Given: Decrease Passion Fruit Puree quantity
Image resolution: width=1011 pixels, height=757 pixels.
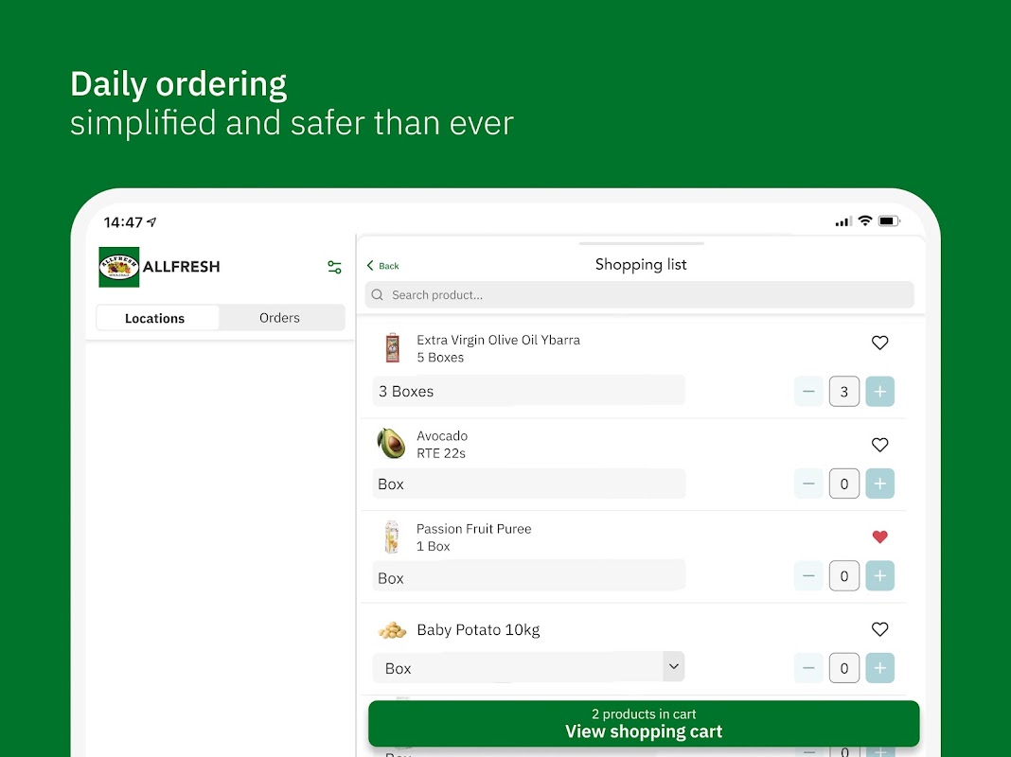Looking at the screenshot, I should 808,576.
